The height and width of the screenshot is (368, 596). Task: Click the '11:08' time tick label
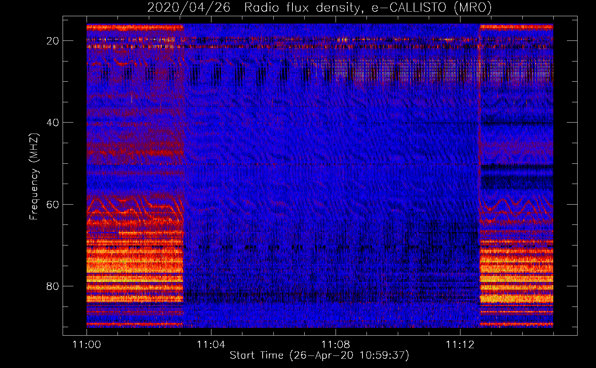[336, 345]
